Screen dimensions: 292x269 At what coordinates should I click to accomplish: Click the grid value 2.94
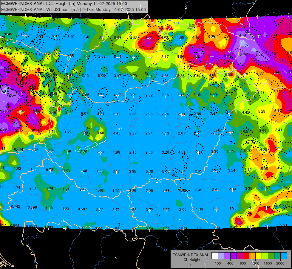149,133
